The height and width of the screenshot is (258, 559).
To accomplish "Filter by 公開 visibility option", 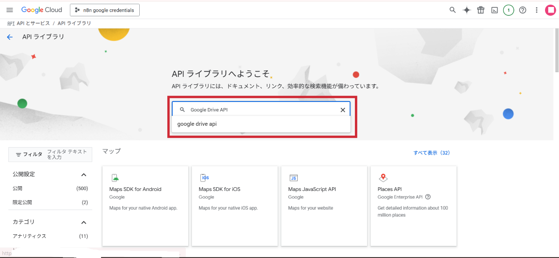I will pos(18,189).
